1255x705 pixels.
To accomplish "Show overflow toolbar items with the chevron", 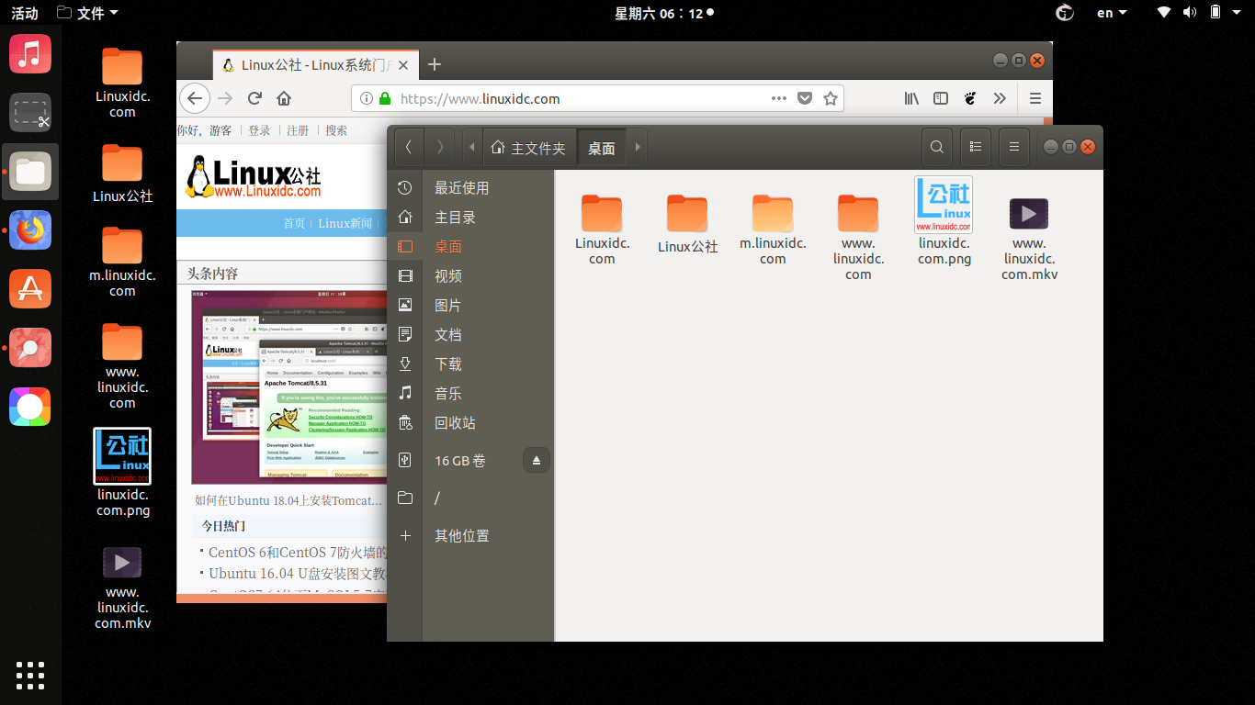I will [x=1001, y=98].
